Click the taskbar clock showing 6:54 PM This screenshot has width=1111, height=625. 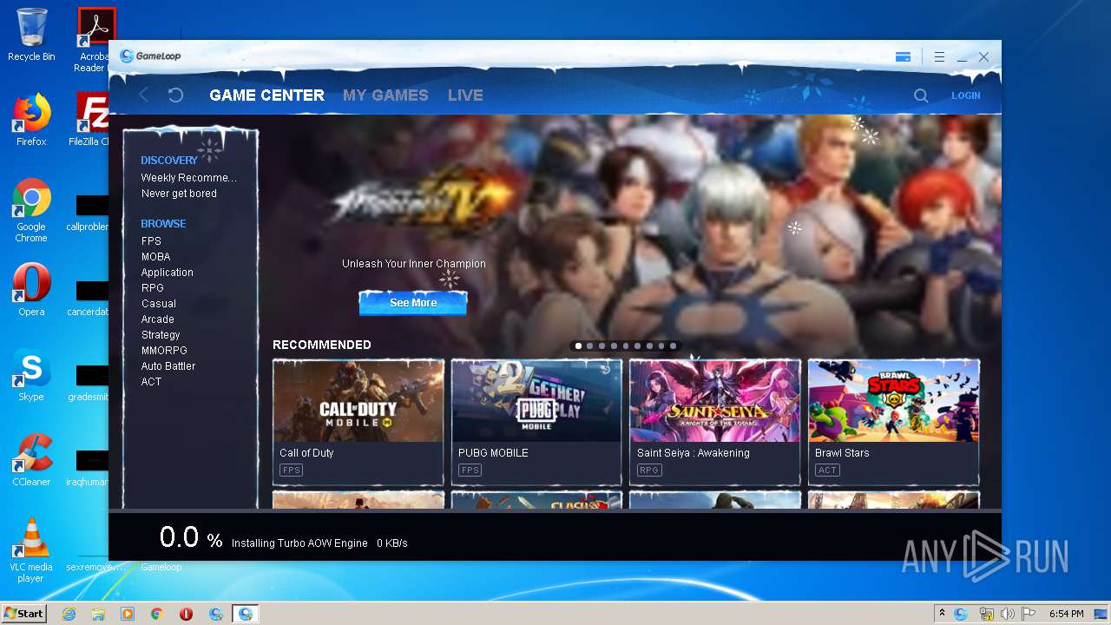(1066, 614)
